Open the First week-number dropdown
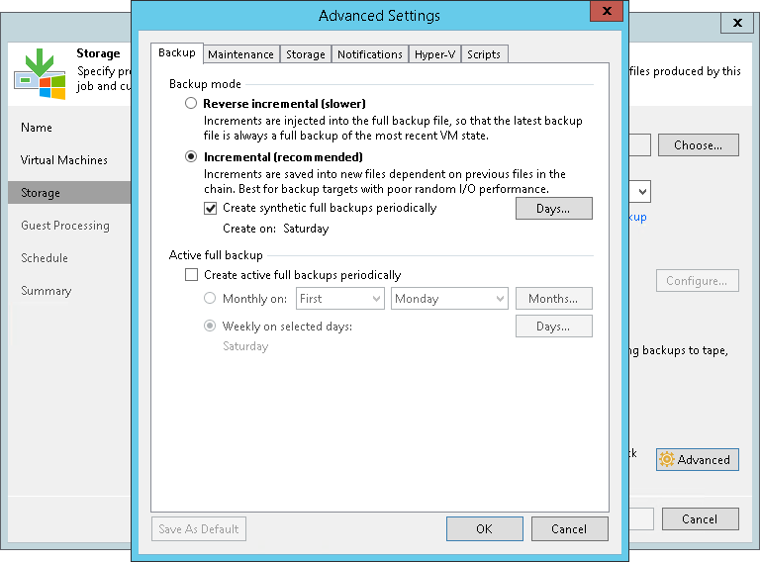This screenshot has height=562, width=760. [x=339, y=299]
